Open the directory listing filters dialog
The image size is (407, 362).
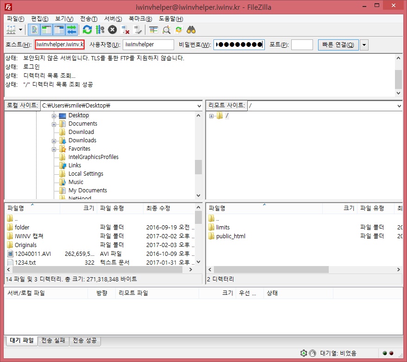(x=153, y=30)
